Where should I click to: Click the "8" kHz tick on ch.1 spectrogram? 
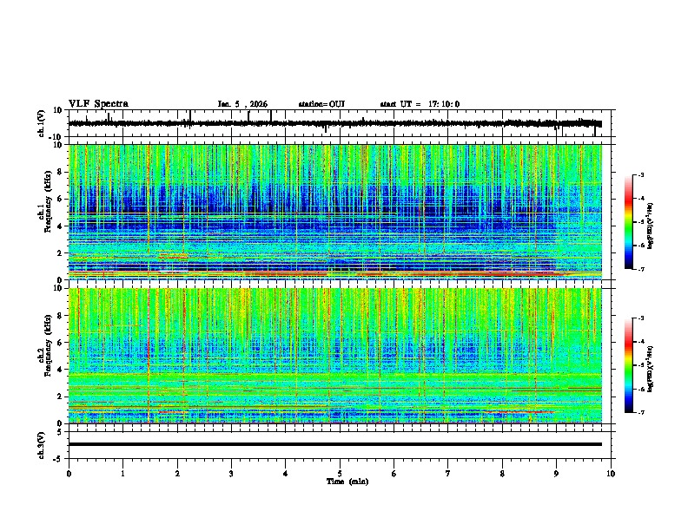(x=61, y=172)
